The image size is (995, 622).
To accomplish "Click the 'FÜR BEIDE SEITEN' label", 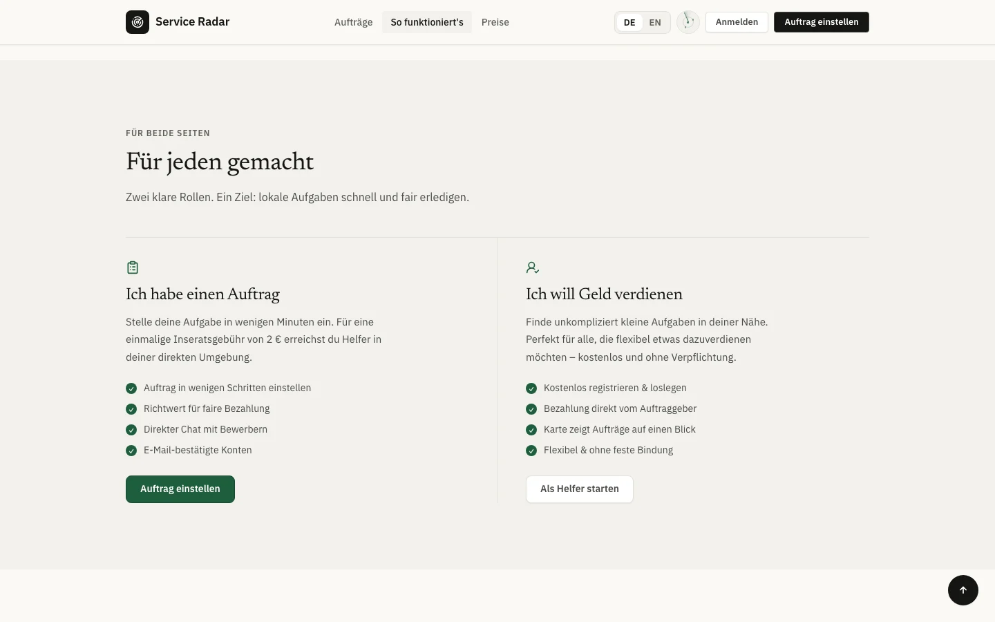I will [168, 133].
